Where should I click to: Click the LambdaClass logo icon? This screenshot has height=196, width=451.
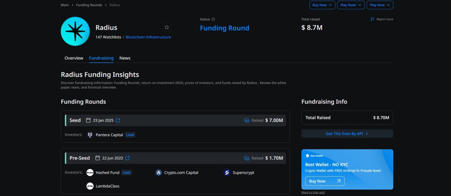90,186
